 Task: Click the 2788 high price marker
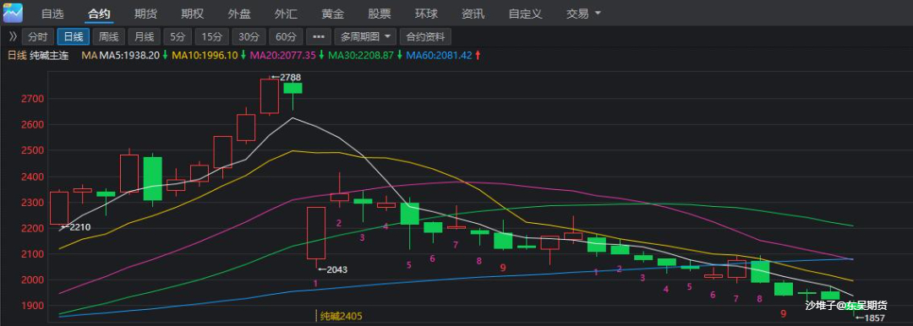pos(286,77)
